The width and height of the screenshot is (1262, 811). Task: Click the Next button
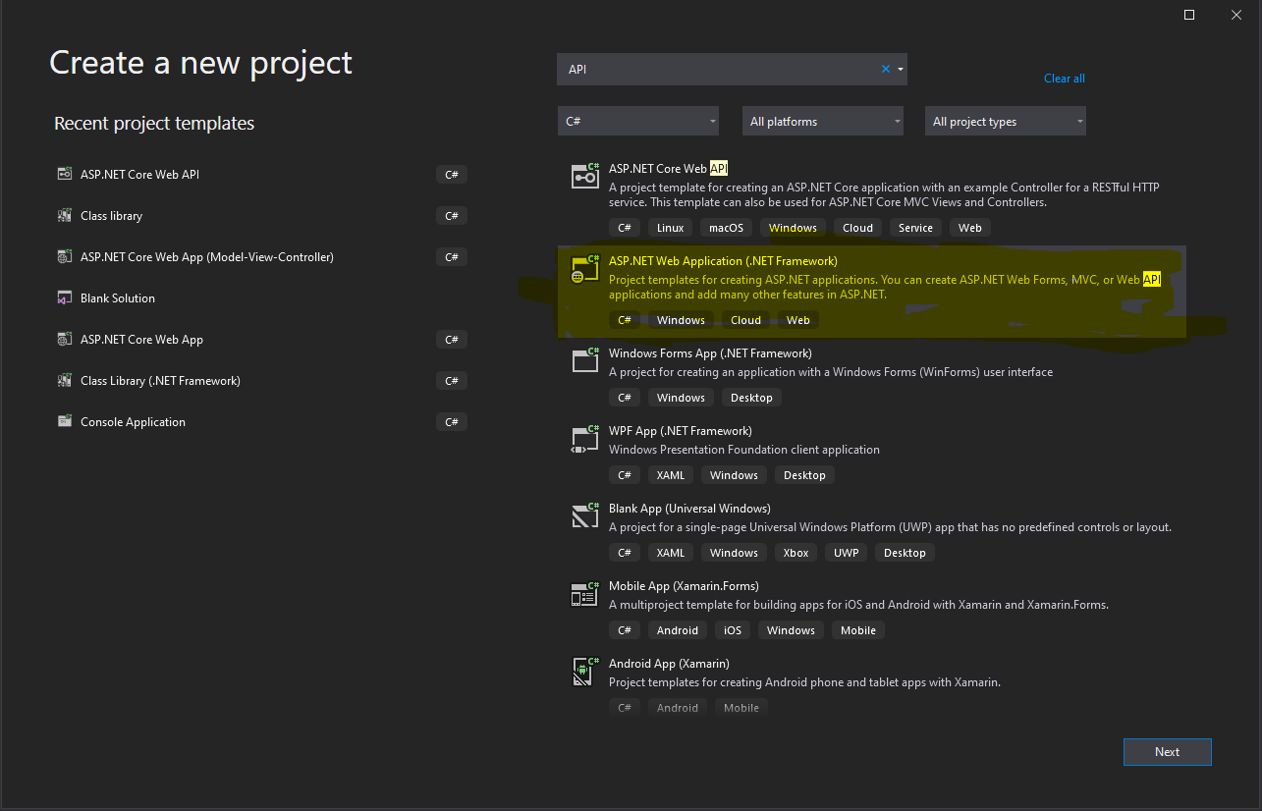click(x=1168, y=752)
